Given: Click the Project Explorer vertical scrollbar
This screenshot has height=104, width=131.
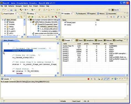Looking at the screenshot, I should pos(24,27).
